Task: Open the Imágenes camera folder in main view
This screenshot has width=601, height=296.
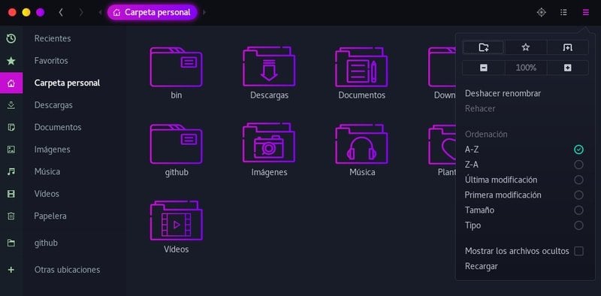Action: tap(269, 150)
